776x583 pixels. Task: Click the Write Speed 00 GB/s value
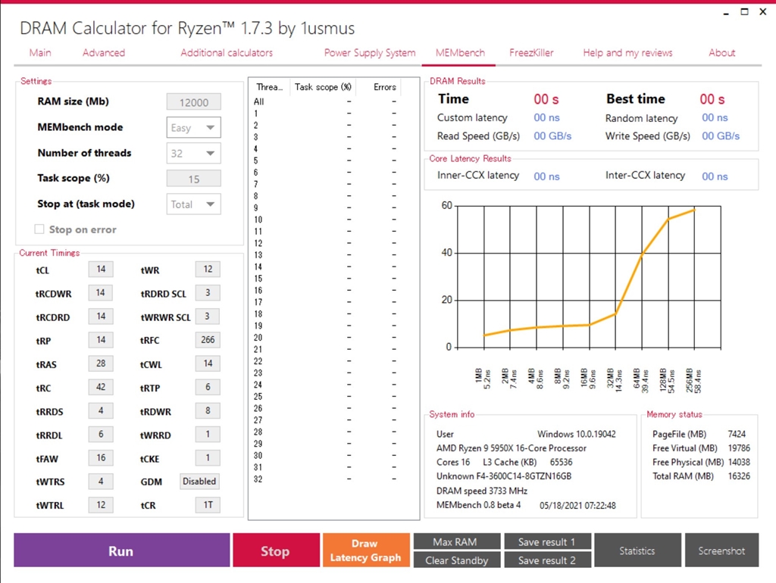721,136
